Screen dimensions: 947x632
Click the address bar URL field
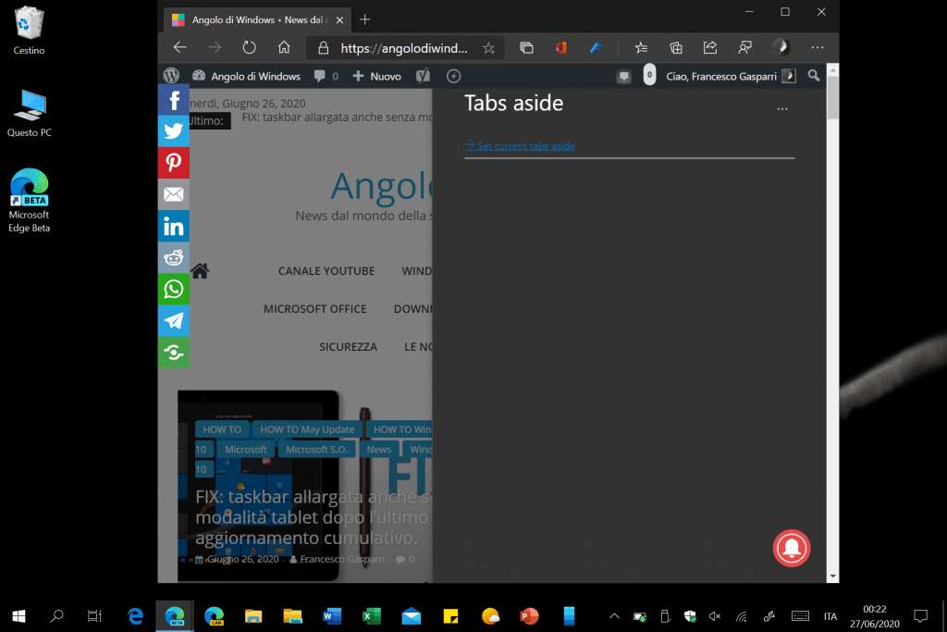tap(403, 48)
